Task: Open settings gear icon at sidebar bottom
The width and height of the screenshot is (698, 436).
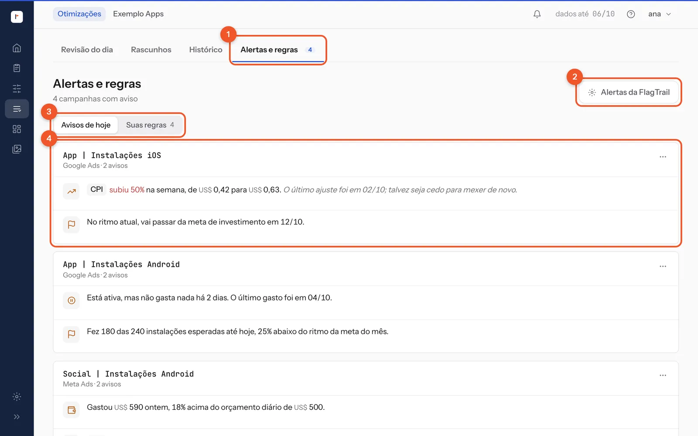Action: (x=17, y=397)
